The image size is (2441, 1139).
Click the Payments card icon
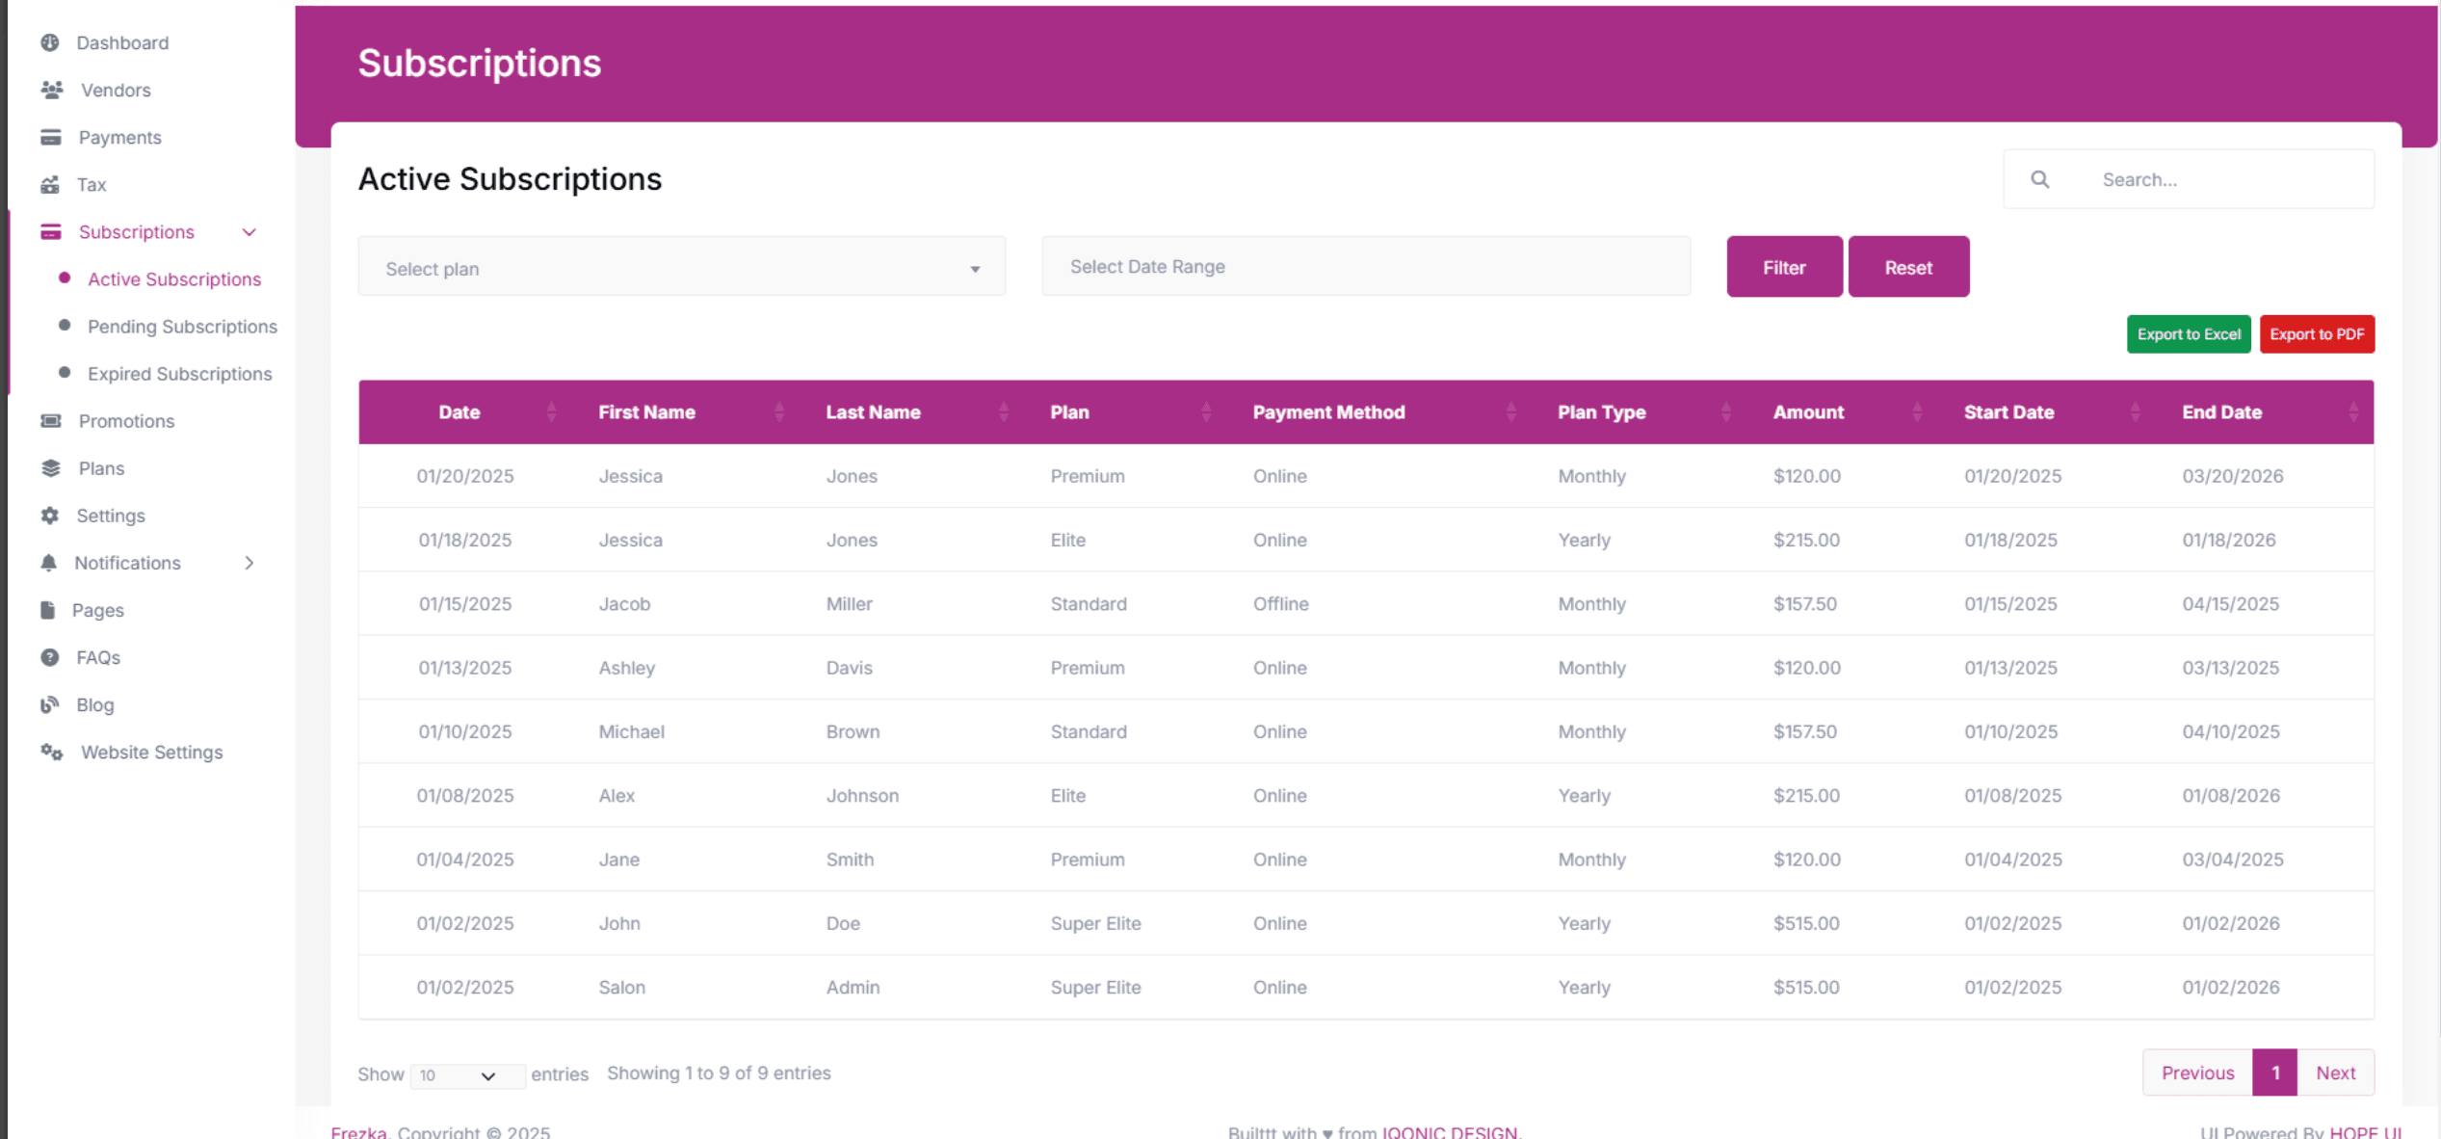(x=51, y=137)
